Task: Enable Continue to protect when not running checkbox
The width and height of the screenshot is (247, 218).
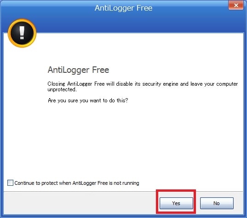Action: [x=10, y=183]
